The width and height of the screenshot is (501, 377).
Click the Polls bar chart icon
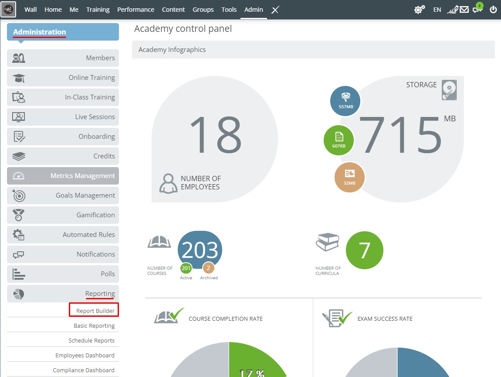tap(19, 274)
